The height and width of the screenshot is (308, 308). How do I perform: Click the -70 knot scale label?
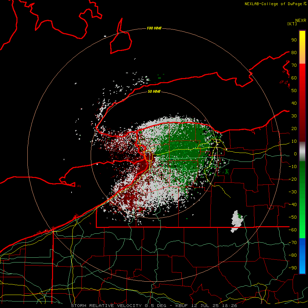(x=293, y=243)
